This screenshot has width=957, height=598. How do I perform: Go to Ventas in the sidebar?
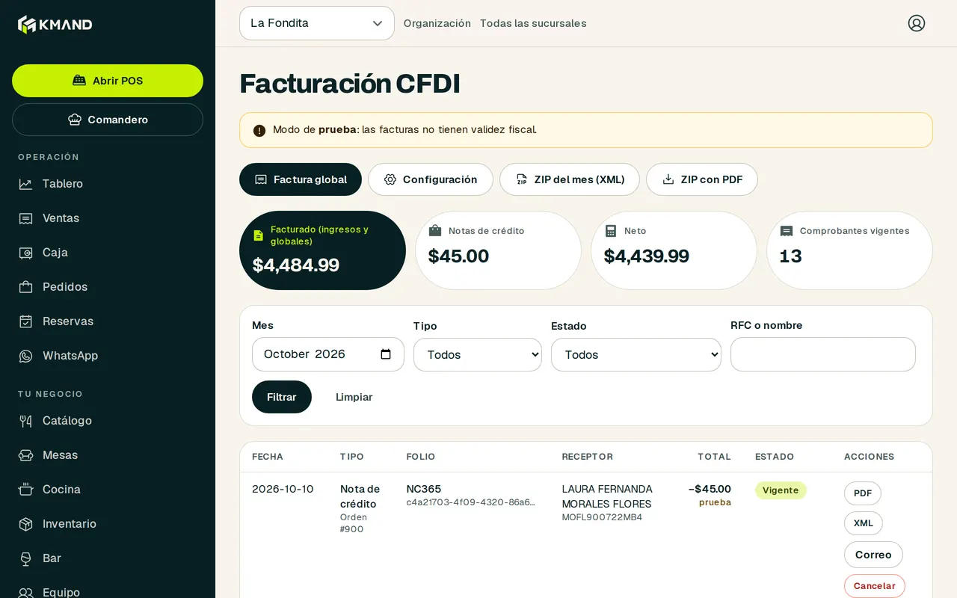[x=108, y=218]
